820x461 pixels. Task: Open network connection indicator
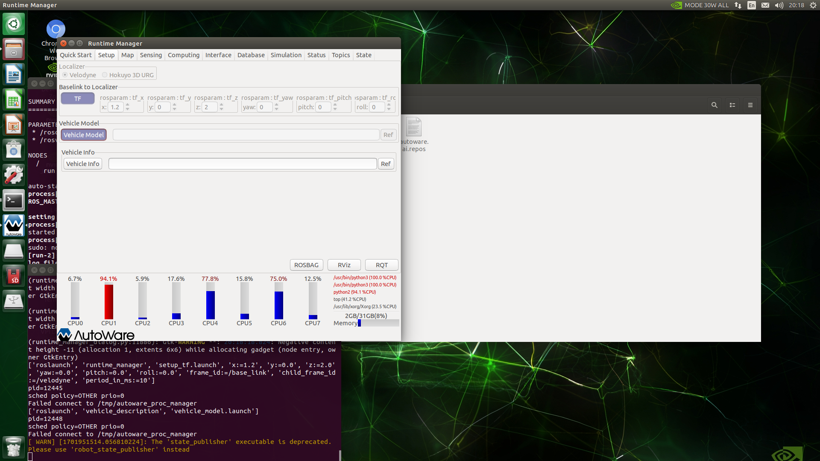[x=738, y=5]
